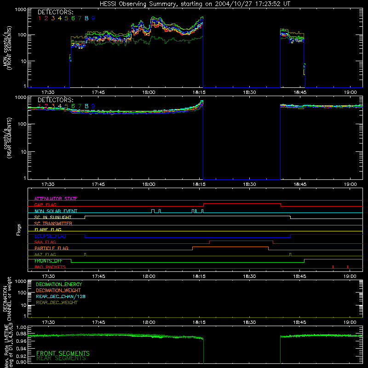
Task: Click the DECIMATION_ENERGY legend entry
Action: coord(59,284)
